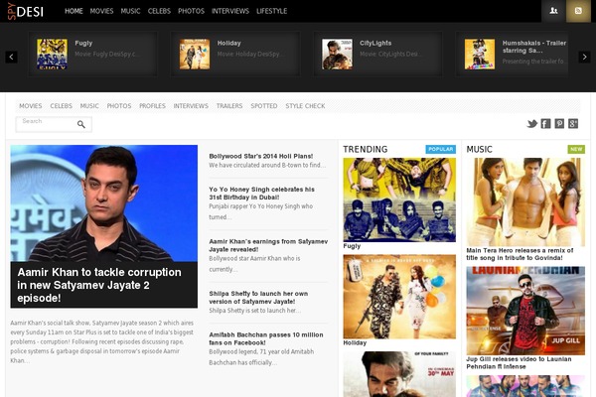Viewport: 596px width, 397px height.
Task: Open the RSS feed icon
Action: pos(578,11)
